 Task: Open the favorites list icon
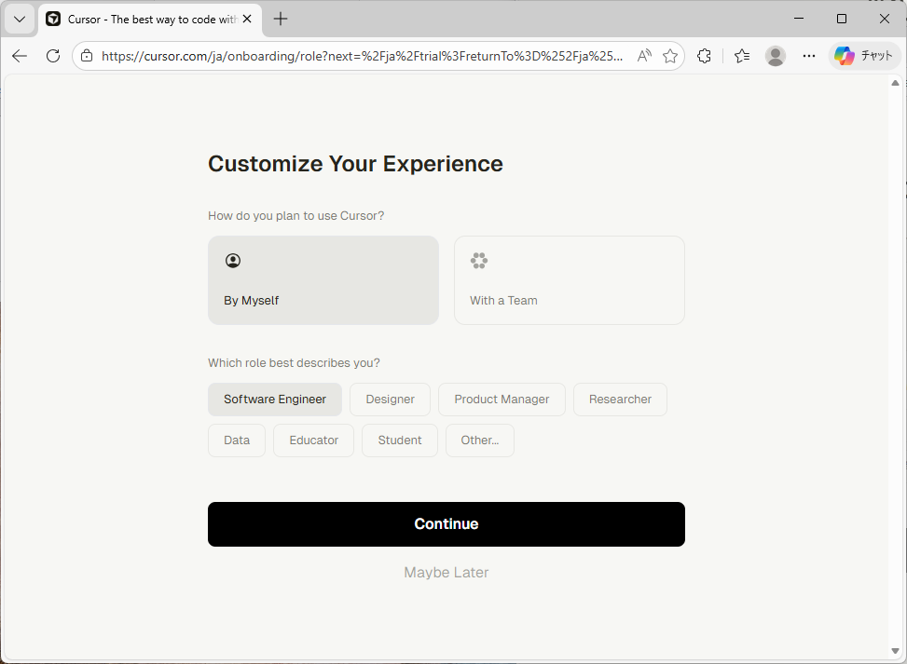click(x=742, y=56)
